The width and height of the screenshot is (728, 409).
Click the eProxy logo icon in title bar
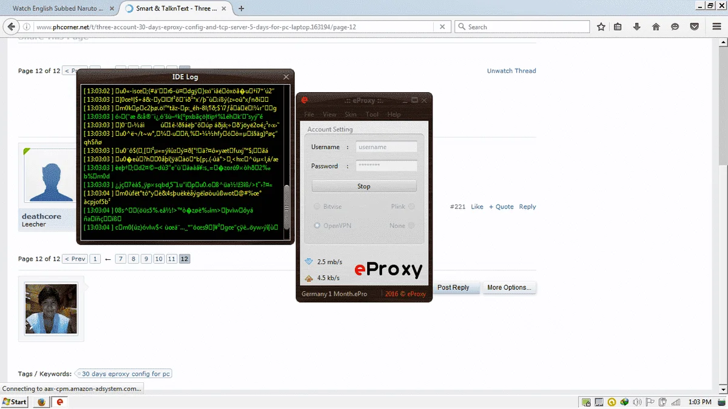click(x=305, y=100)
